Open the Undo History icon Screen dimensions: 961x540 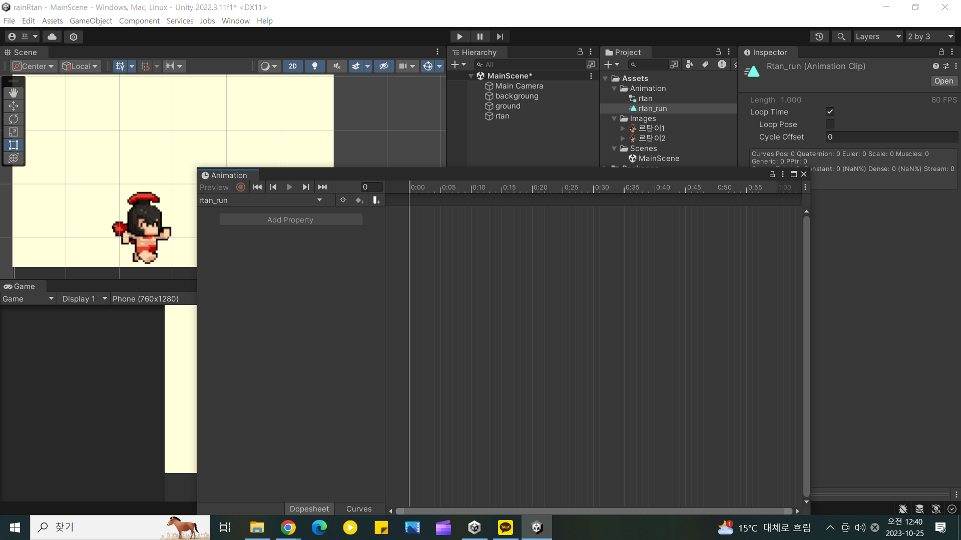pyautogui.click(x=819, y=36)
